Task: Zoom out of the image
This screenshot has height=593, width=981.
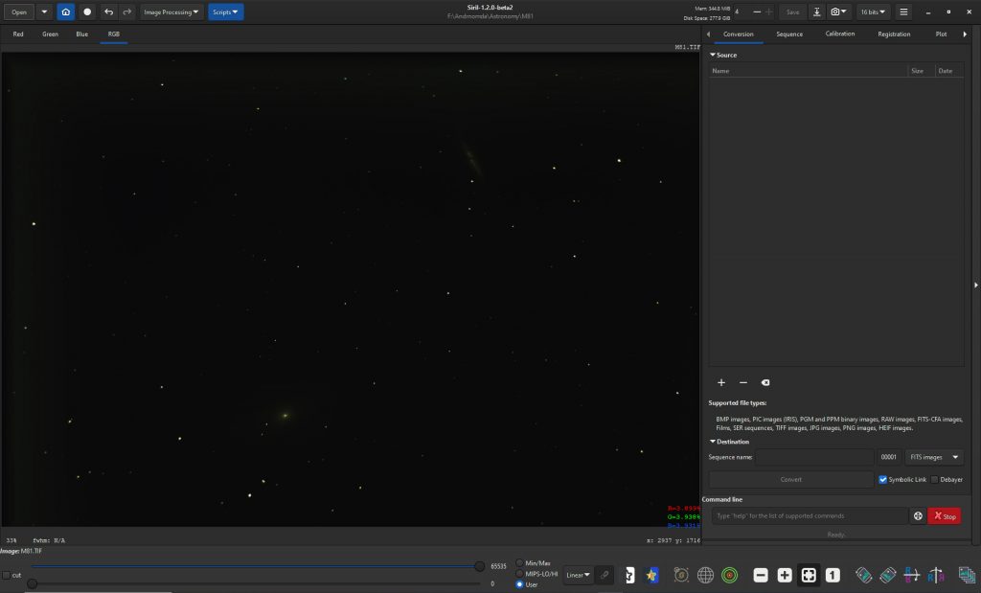Action: [761, 575]
